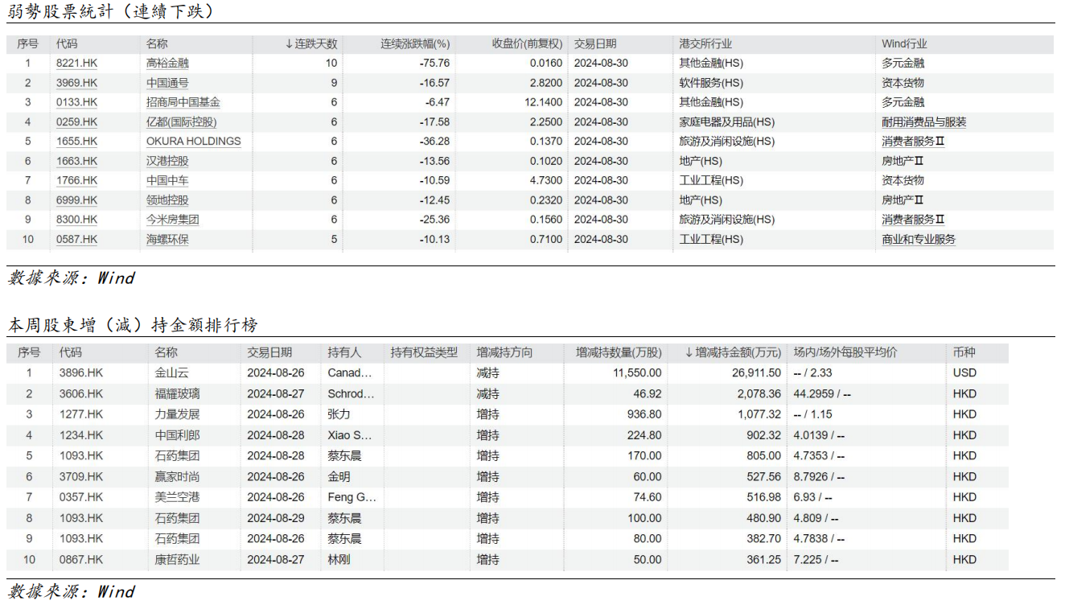Click stock name 金山云
Image resolution: width=1065 pixels, height=609 pixels.
pos(171,373)
